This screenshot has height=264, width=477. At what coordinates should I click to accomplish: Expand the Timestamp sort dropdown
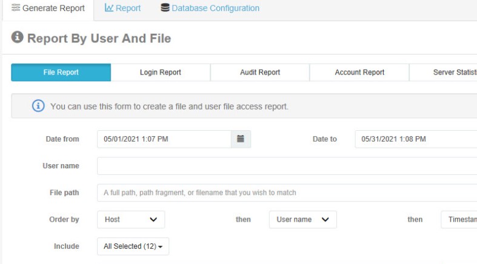click(x=459, y=220)
